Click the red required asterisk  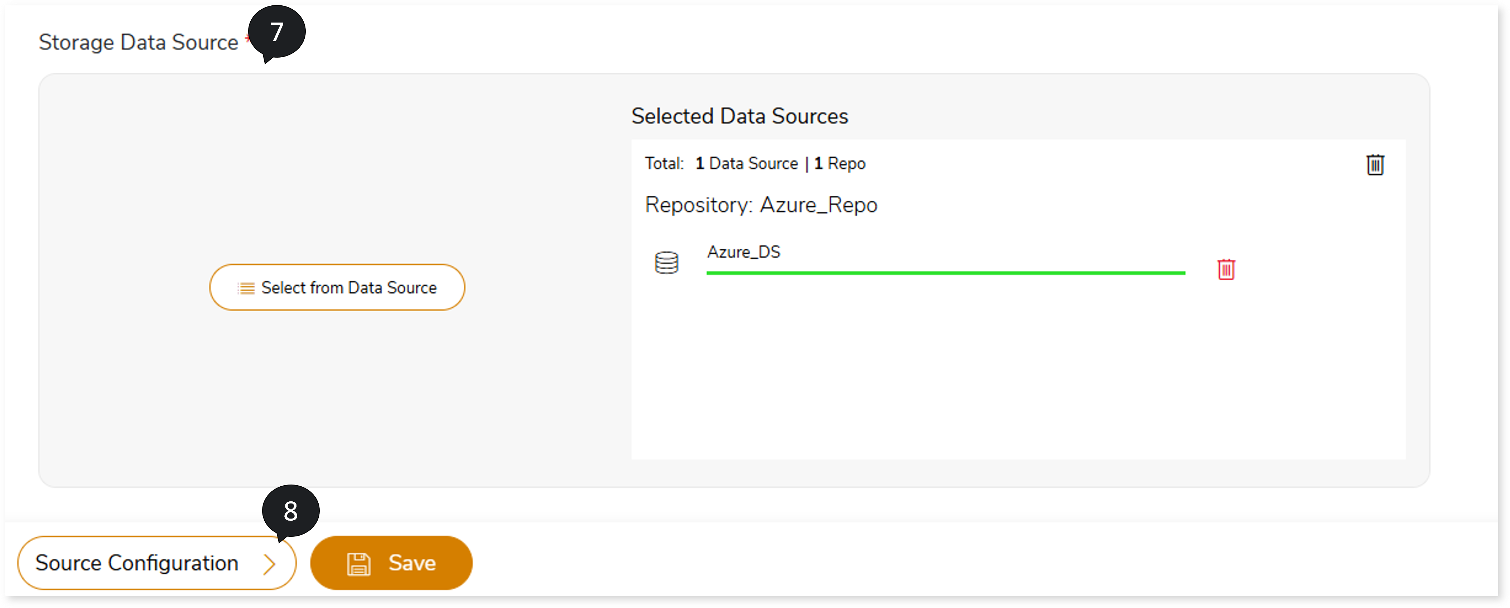(x=247, y=39)
